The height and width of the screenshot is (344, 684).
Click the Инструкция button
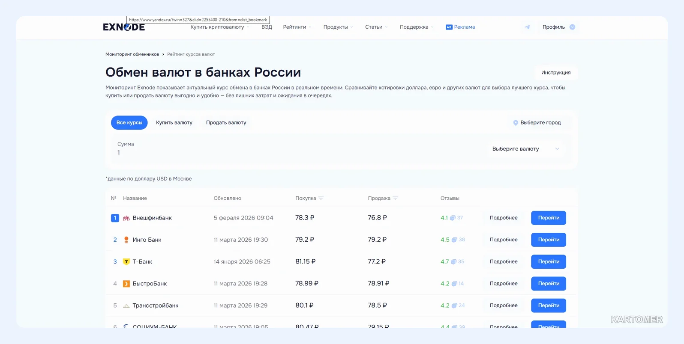(556, 72)
